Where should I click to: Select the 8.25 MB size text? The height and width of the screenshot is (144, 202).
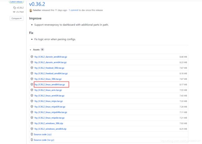[x=183, y=129]
